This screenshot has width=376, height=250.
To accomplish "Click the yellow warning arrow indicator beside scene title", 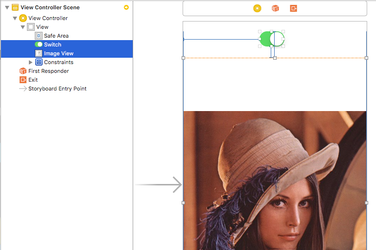I will [x=126, y=7].
